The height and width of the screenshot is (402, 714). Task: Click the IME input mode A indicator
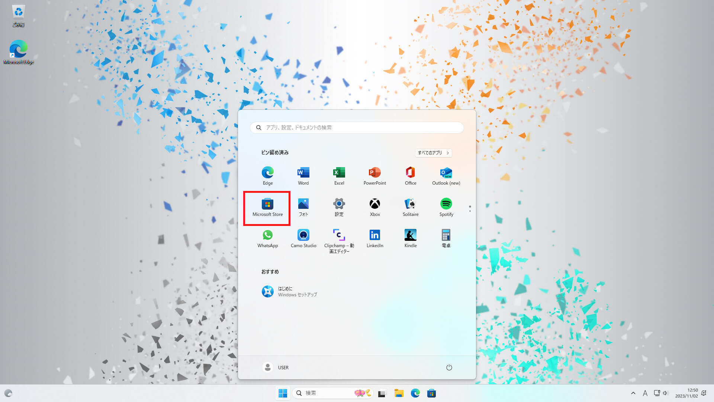pos(645,393)
